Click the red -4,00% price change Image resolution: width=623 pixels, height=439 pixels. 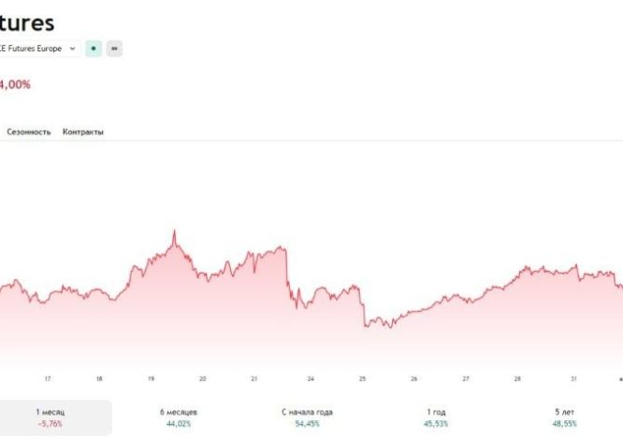[x=15, y=84]
